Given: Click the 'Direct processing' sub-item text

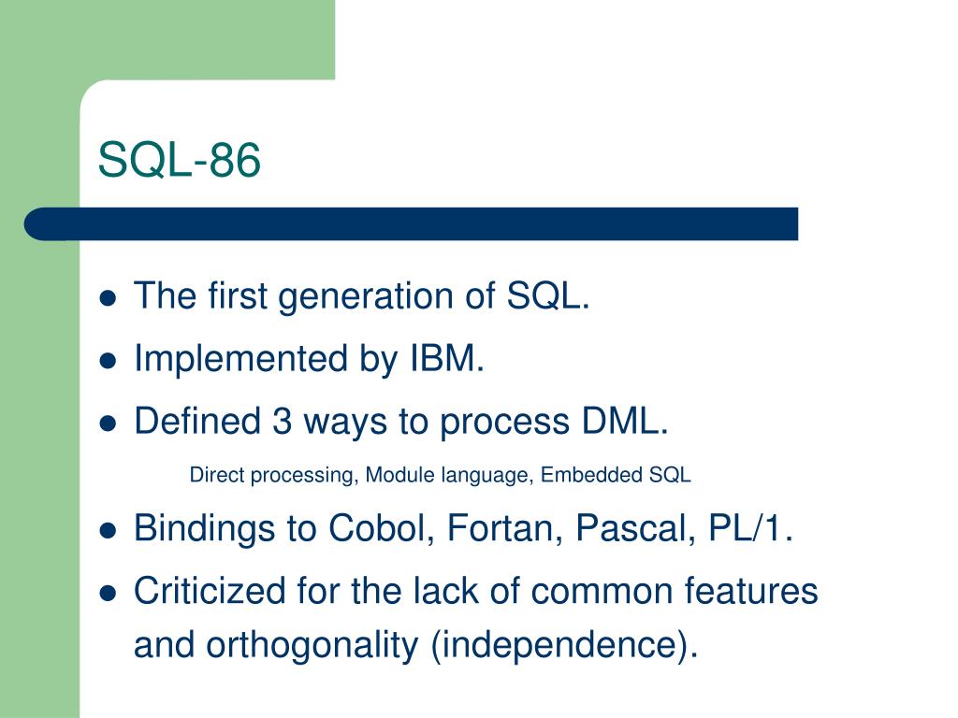Looking at the screenshot, I should point(272,476).
